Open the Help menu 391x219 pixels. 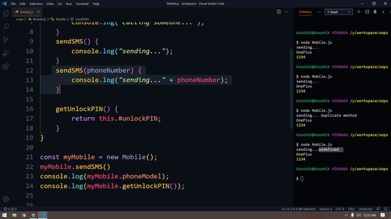tap(96, 4)
